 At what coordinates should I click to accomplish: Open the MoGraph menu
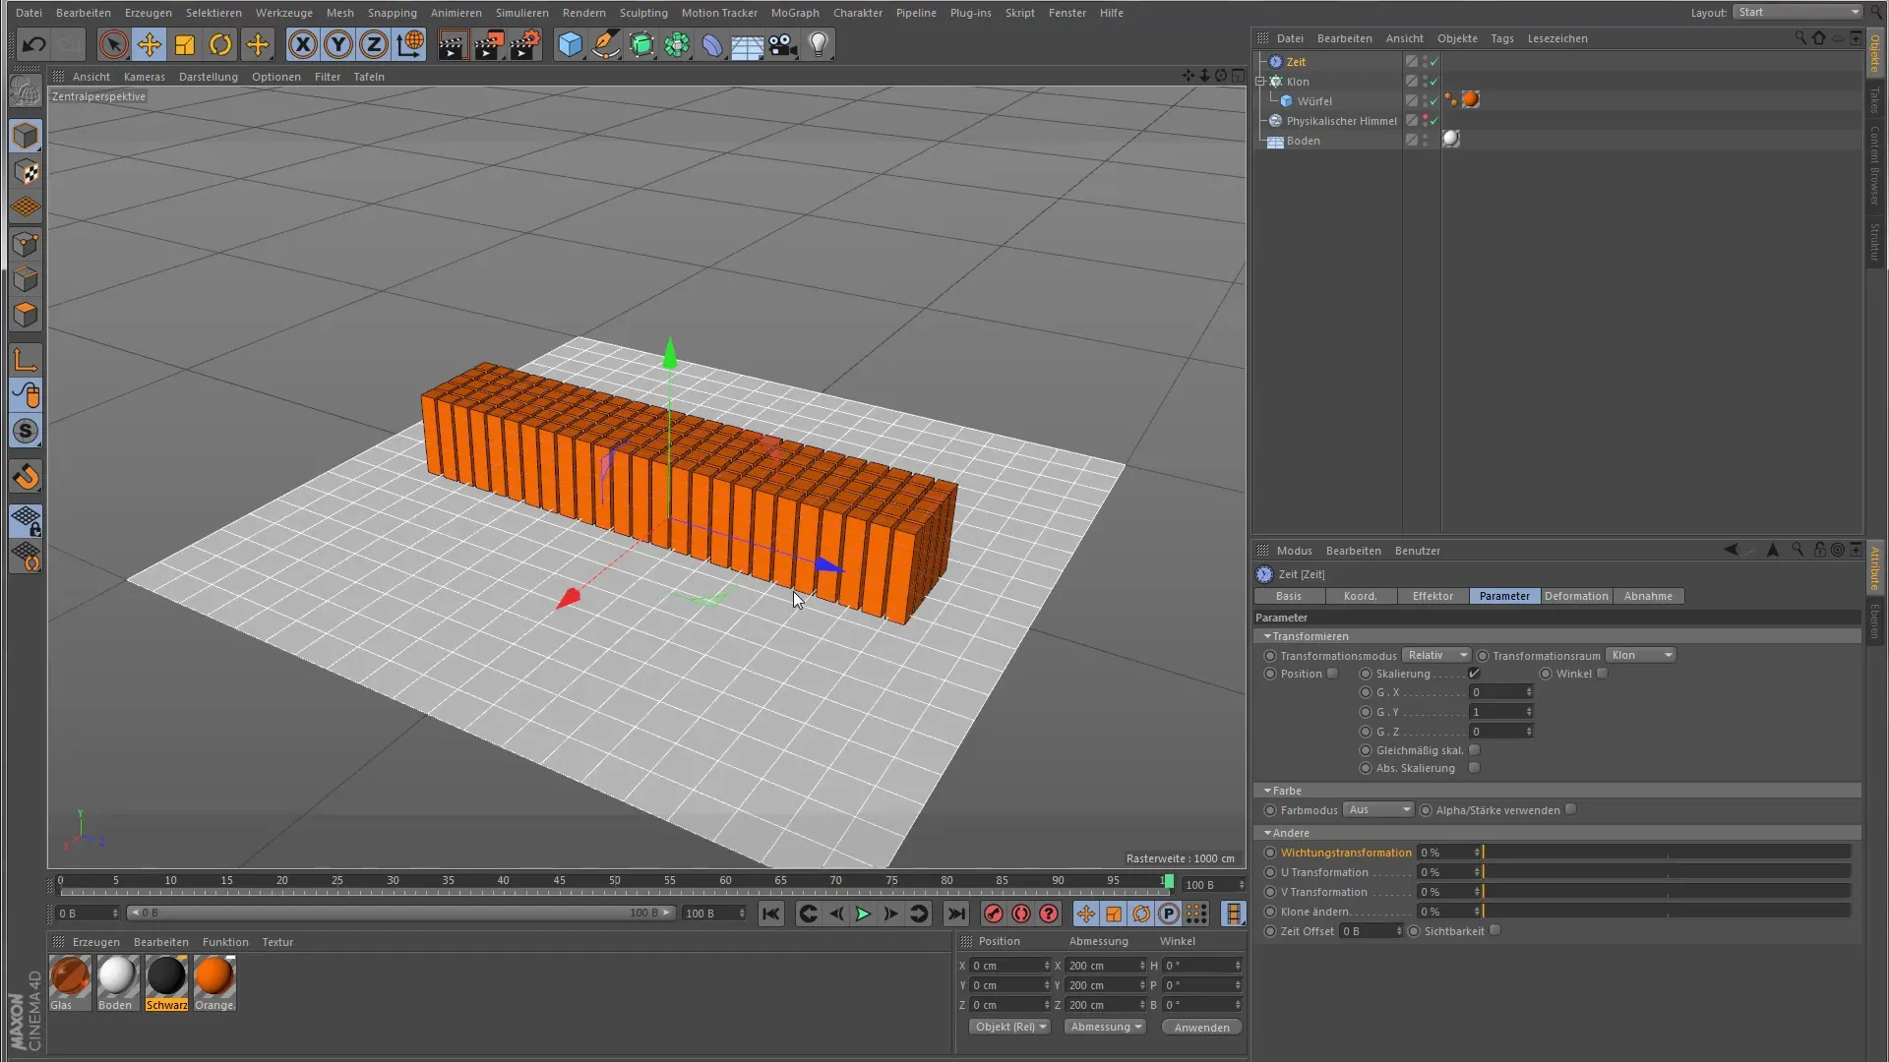[795, 13]
